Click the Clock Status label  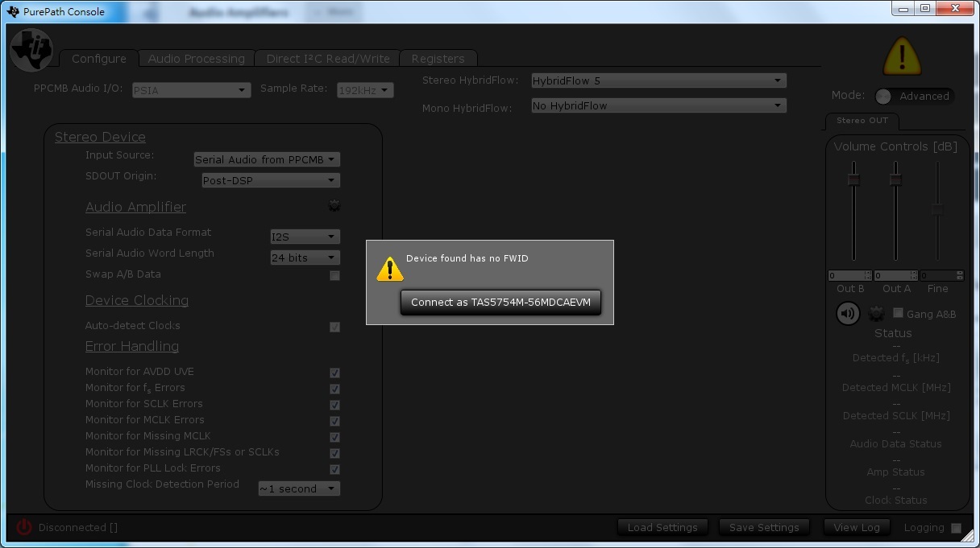[895, 501]
